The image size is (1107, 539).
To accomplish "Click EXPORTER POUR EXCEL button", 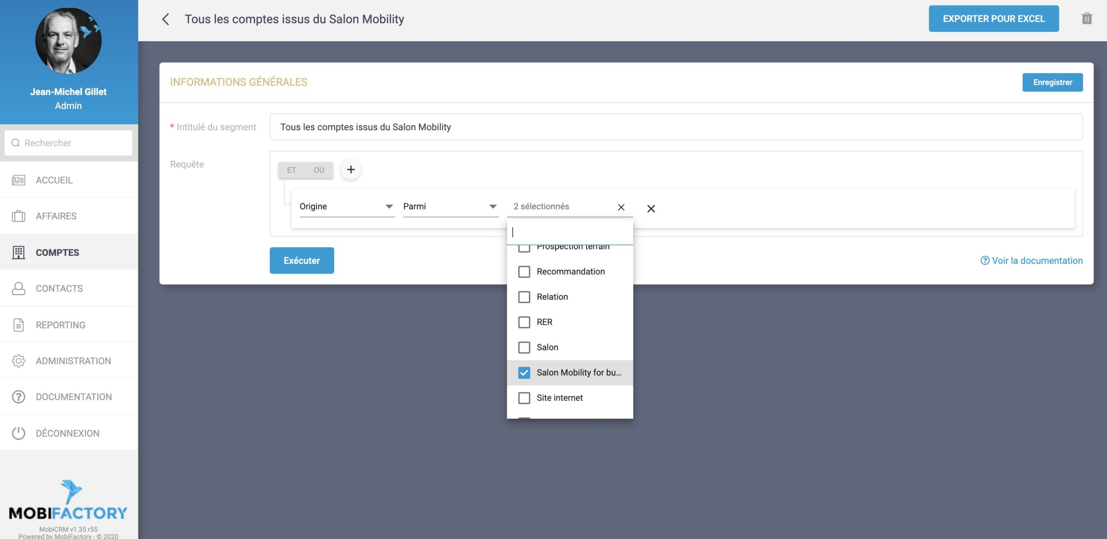I will click(x=994, y=19).
